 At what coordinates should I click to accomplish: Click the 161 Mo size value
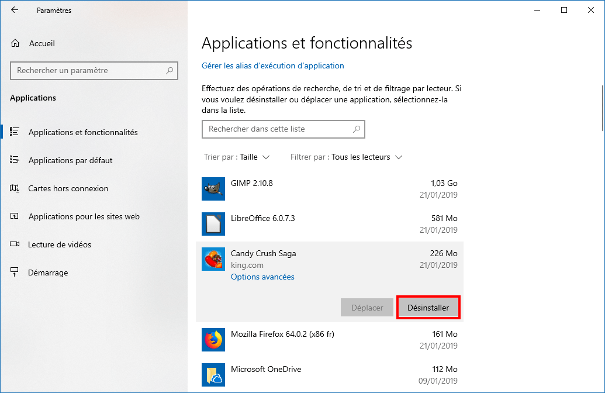(445, 334)
